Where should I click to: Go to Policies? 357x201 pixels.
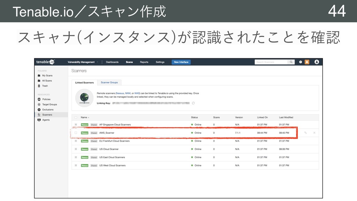[x=46, y=99]
